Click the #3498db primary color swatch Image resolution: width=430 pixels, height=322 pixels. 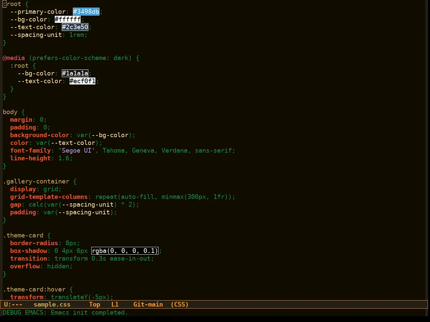pyautogui.click(x=86, y=12)
